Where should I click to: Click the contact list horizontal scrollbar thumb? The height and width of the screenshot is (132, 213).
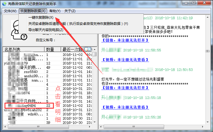click(x=39, y=127)
